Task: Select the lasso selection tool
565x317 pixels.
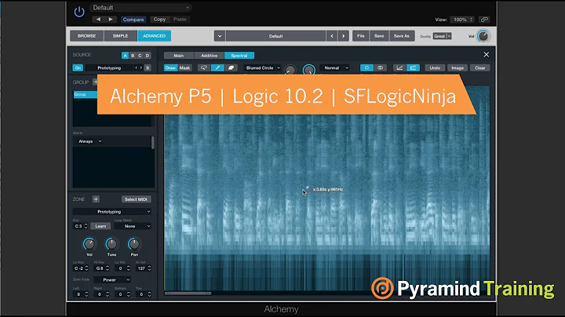Action: tap(204, 67)
